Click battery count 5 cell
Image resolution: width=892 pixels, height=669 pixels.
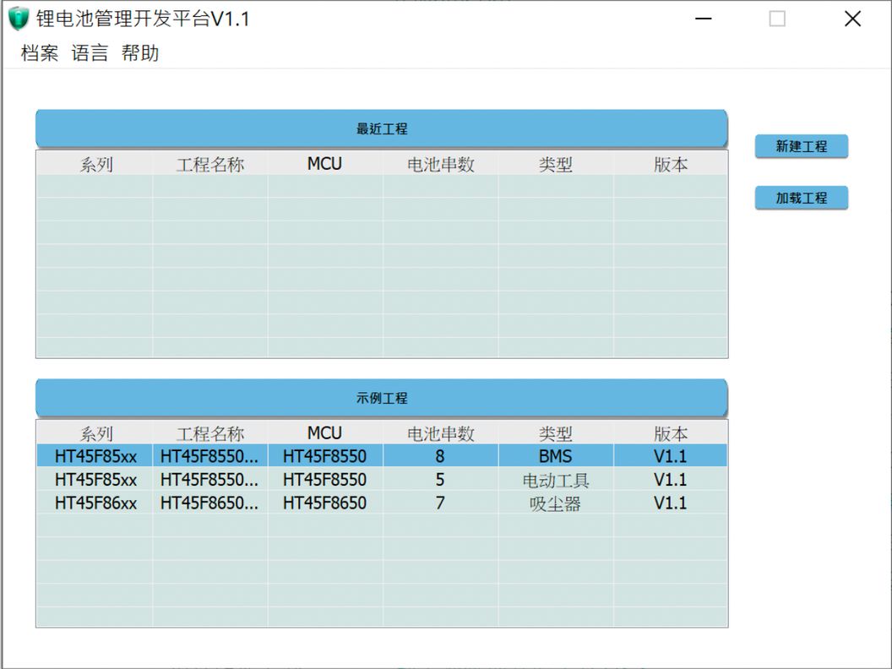tap(440, 480)
